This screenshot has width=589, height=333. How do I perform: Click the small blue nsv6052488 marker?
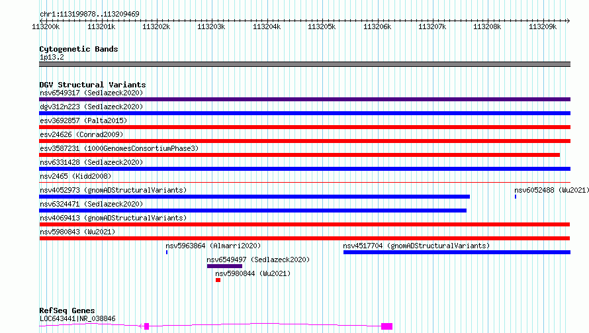[x=516, y=197]
